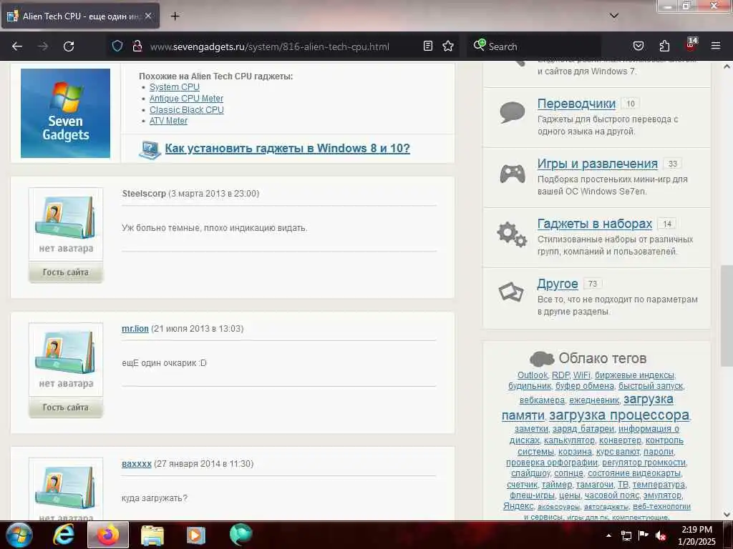Open the Action Center flag icon
Viewport: 733px width, 549px height.
[644, 535]
